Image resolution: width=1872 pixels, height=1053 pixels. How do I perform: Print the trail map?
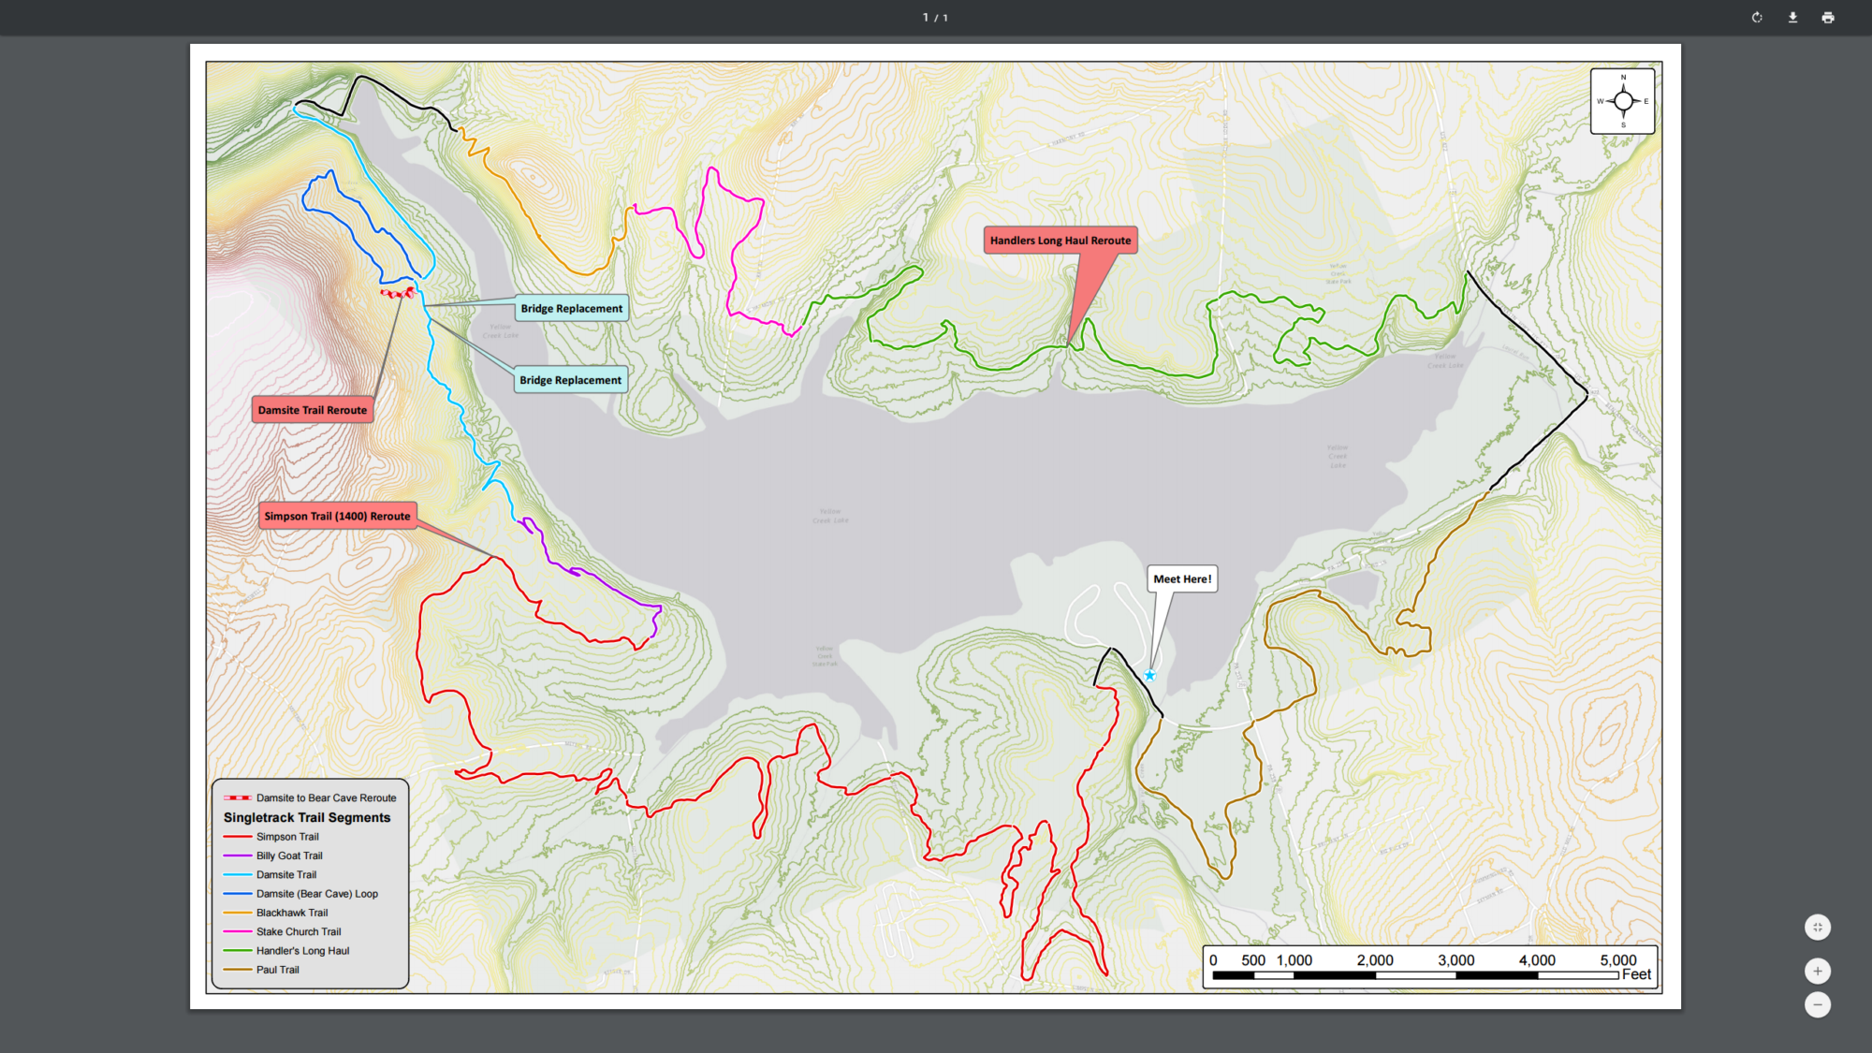click(1828, 18)
